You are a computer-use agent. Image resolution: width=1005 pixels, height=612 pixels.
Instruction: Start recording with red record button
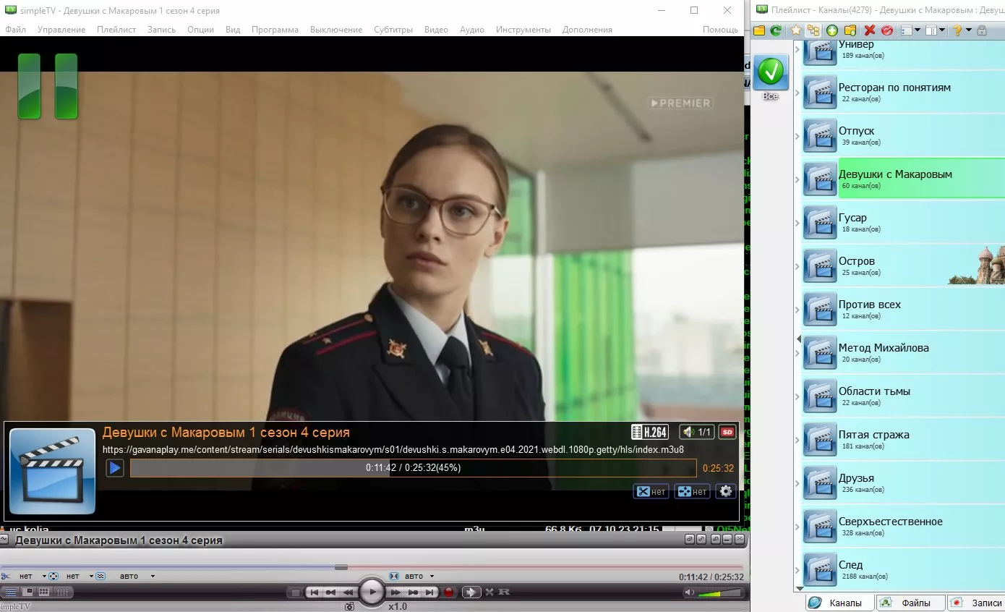pos(448,592)
